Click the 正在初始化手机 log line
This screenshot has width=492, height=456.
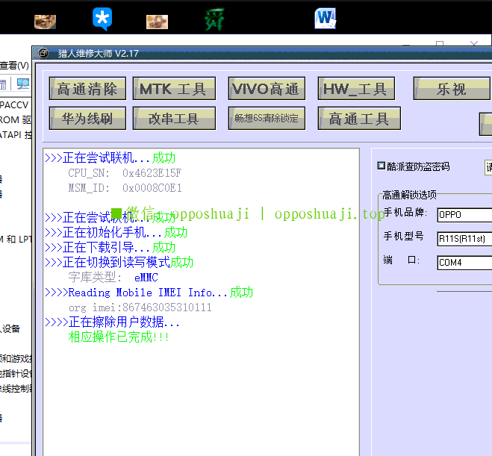(x=116, y=233)
